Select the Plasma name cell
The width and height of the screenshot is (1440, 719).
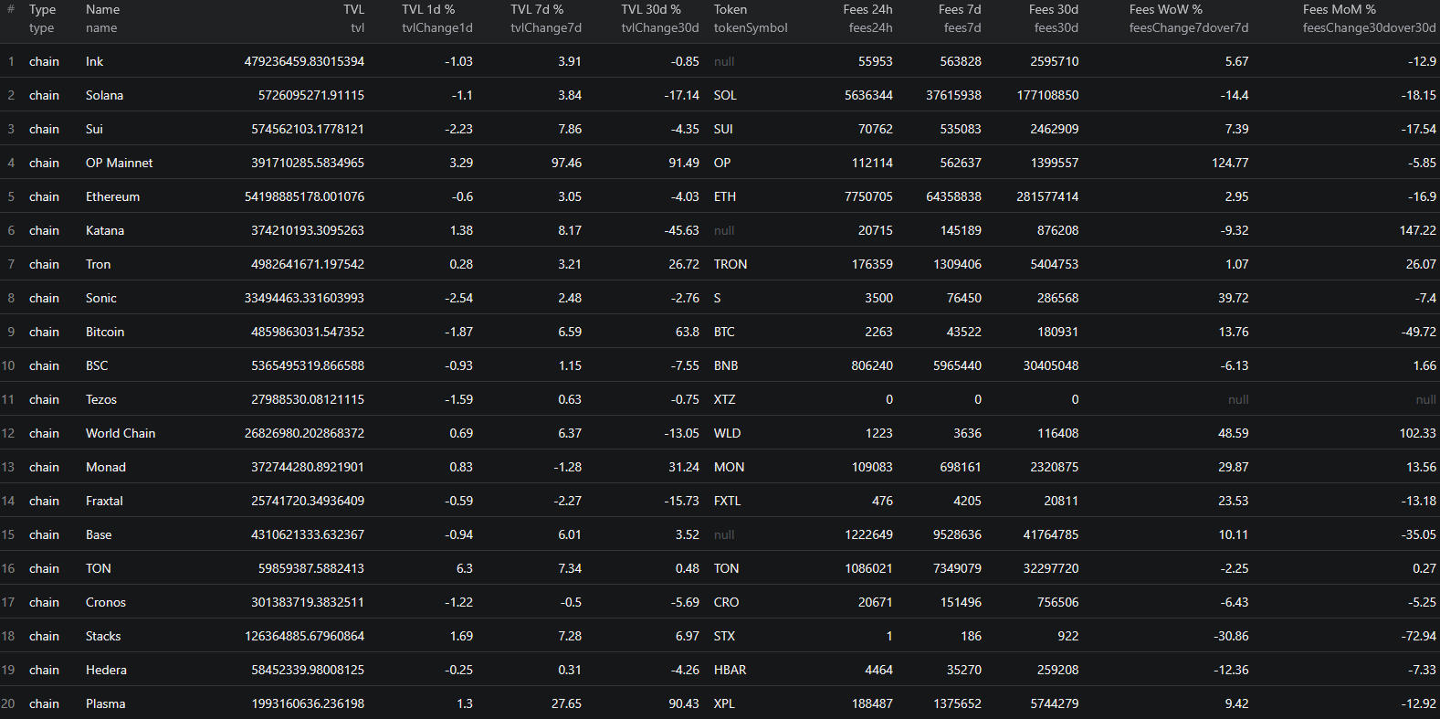(105, 704)
